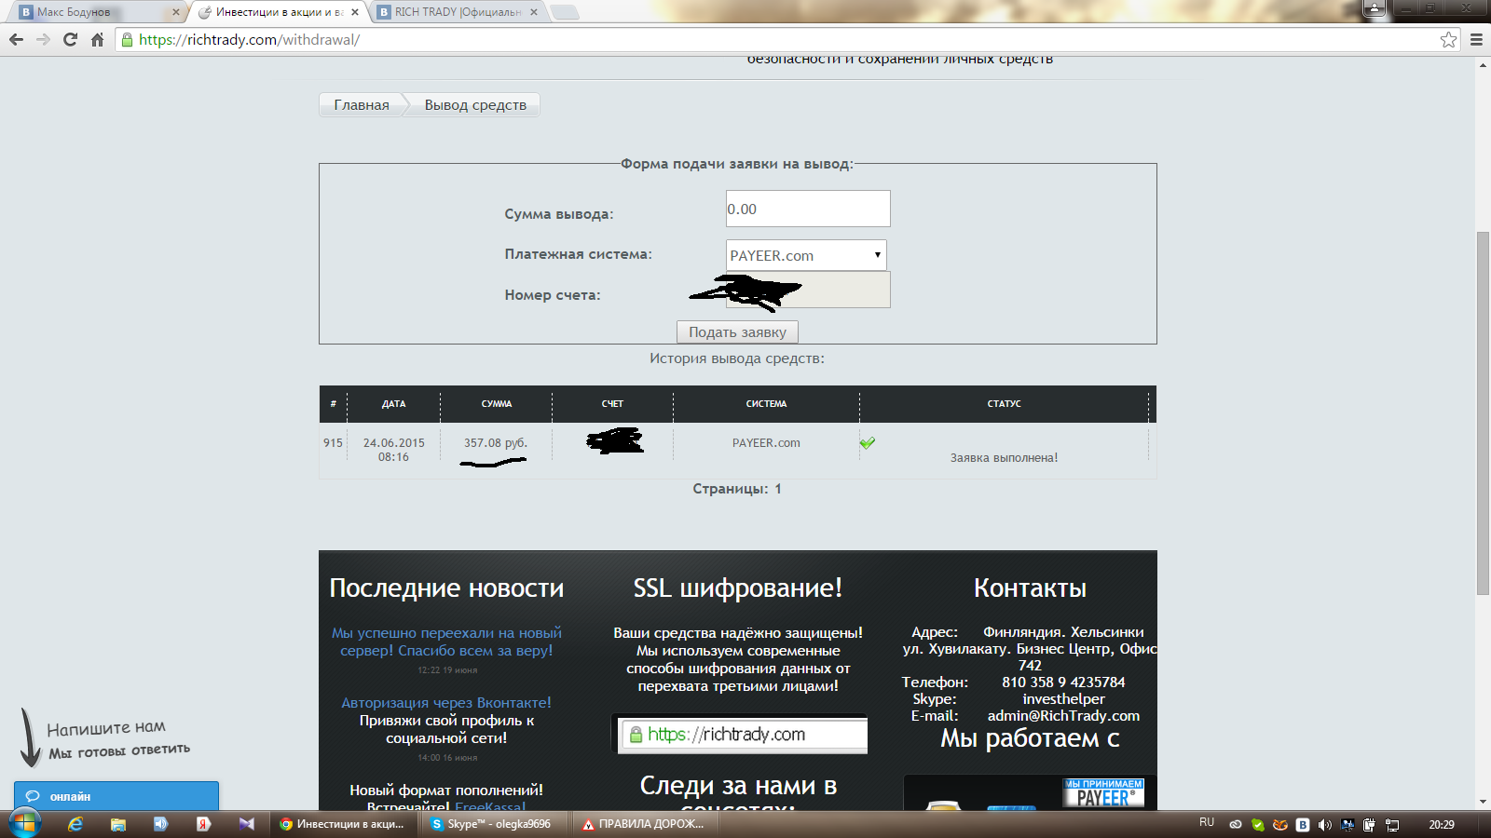Click the green Skype status tray icon
This screenshot has height=838, width=1491.
click(1258, 825)
